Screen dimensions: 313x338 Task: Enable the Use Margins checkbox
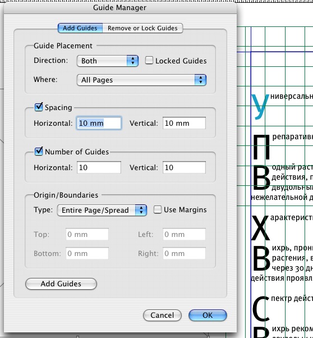(158, 209)
